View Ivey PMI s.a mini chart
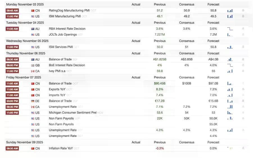Viewport: 253px width, 158px height. click(x=230, y=71)
